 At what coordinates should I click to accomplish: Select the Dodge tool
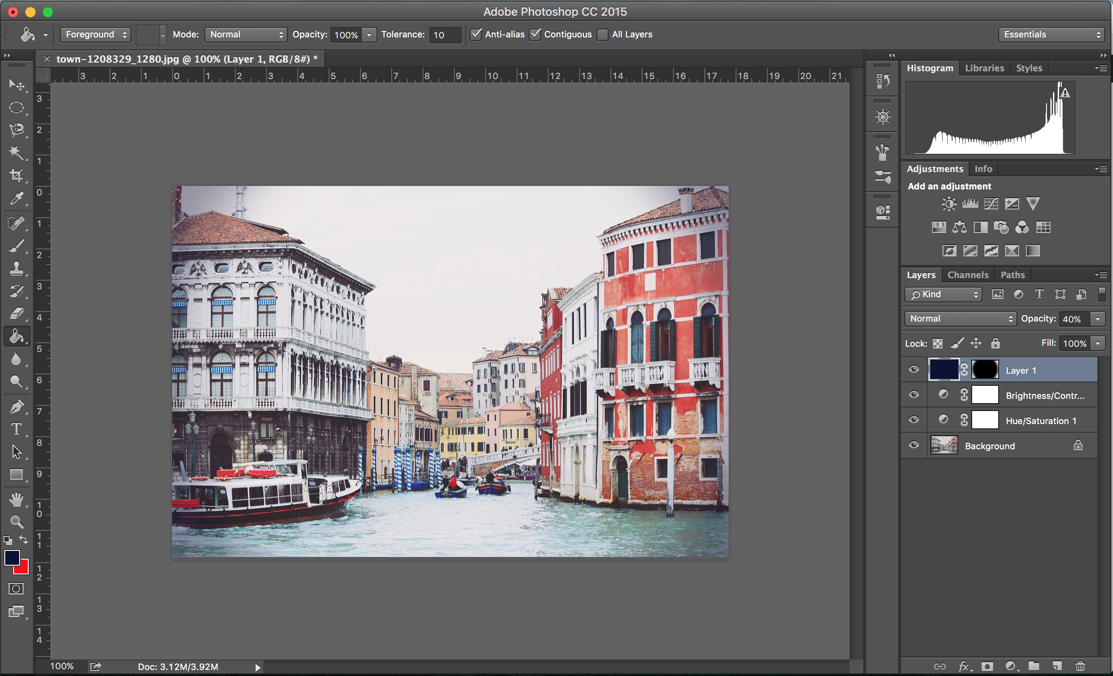(x=17, y=382)
